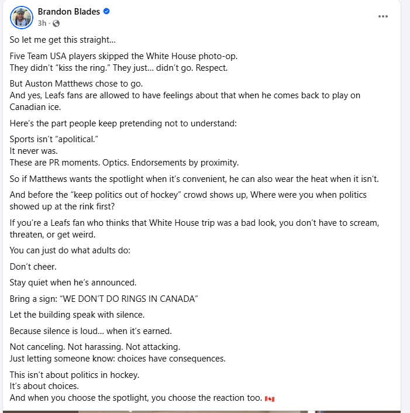Screen dimensions: 410x413
Task: Click the blue verified badge
Action: click(107, 12)
